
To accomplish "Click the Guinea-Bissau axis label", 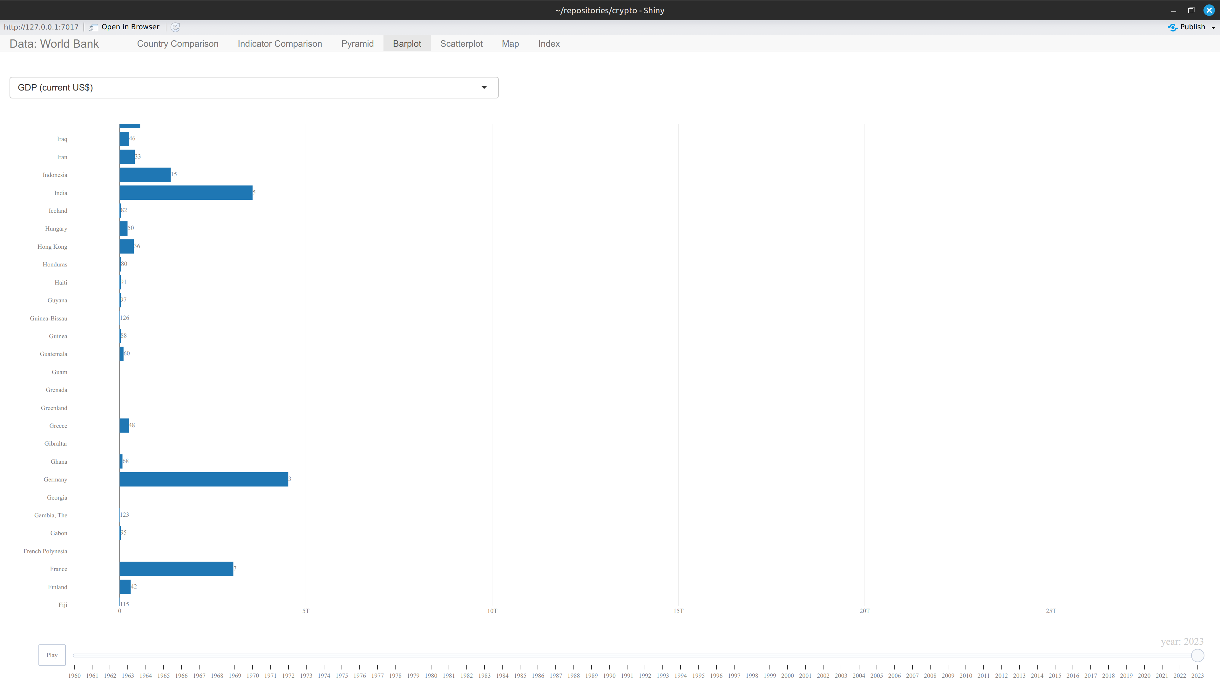I will (48, 318).
